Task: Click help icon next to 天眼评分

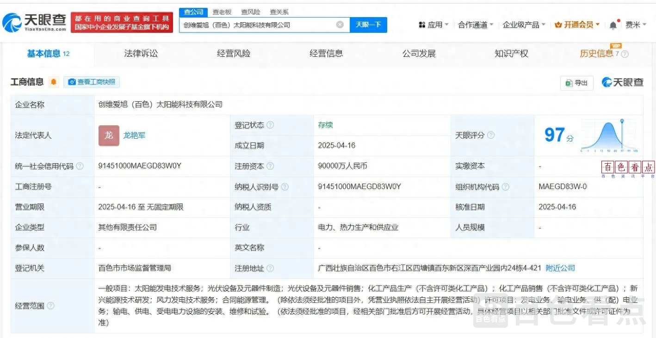Action: [x=491, y=135]
